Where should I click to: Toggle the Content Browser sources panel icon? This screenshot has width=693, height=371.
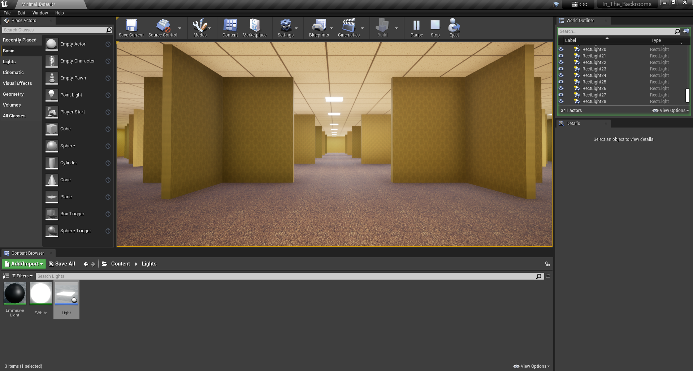coord(6,276)
